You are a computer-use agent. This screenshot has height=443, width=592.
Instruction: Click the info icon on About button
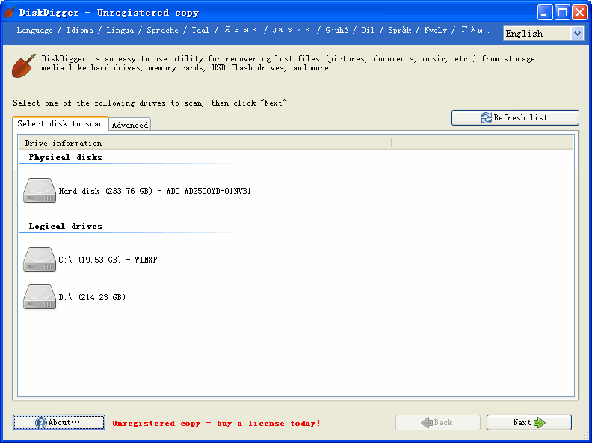point(41,423)
